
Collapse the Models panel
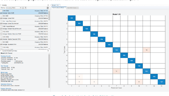(x=1, y=5)
